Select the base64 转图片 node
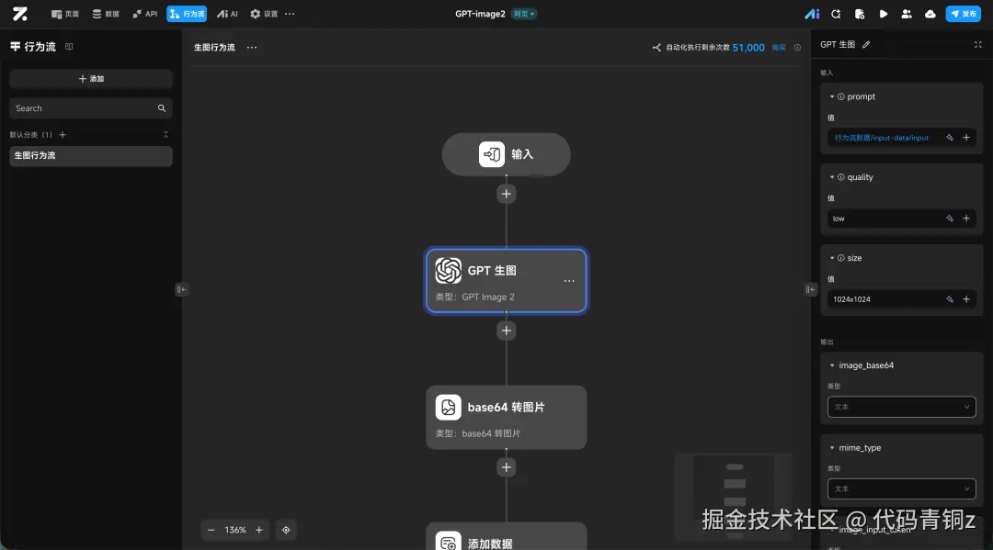Viewport: 993px width, 550px height. pos(506,417)
